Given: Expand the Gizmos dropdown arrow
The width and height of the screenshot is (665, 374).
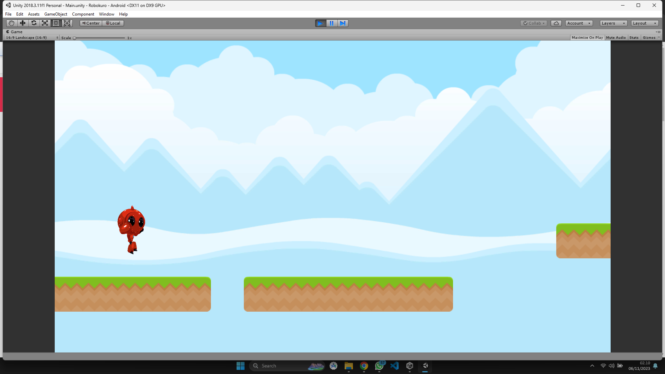Looking at the screenshot, I should point(659,37).
